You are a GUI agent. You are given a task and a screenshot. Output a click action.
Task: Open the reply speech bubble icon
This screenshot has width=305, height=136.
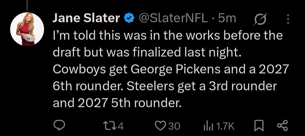[59, 126]
